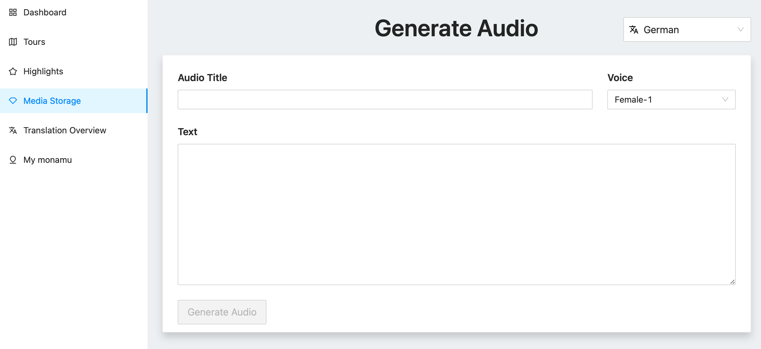Navigate to the My monamu page
761x349 pixels.
point(48,160)
